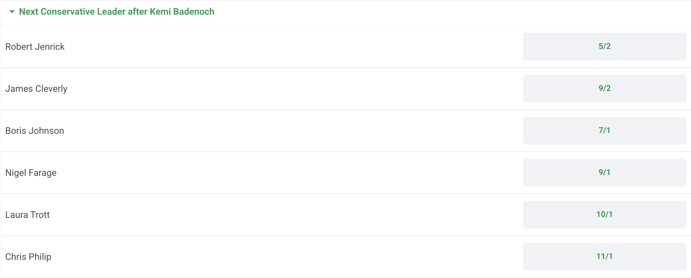The width and height of the screenshot is (691, 278).
Task: Pick the Nigel Farage 9/1 price
Action: coord(605,173)
